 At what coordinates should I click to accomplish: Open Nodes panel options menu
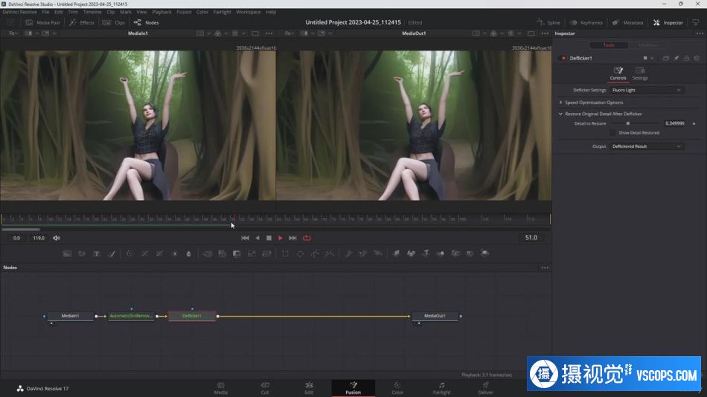point(545,268)
